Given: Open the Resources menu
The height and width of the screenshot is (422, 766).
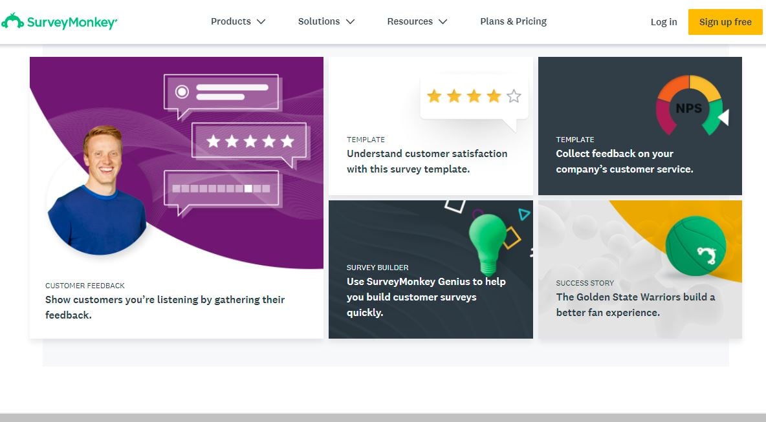Looking at the screenshot, I should (417, 21).
